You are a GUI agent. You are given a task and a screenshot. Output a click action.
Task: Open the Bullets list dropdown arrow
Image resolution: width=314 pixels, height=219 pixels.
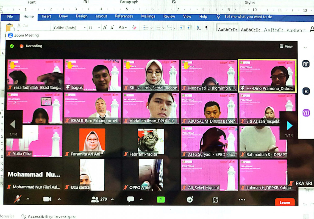tap(151, 28)
